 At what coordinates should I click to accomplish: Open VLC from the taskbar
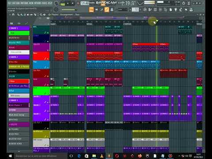[x=102, y=156]
